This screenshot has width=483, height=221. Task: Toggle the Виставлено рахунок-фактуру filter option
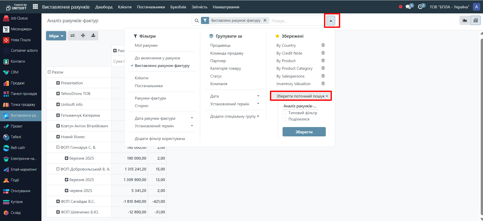coord(162,66)
